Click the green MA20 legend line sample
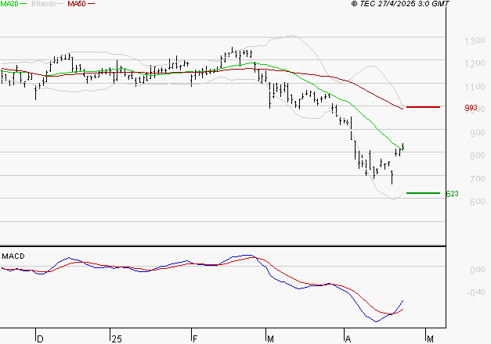 click(24, 5)
